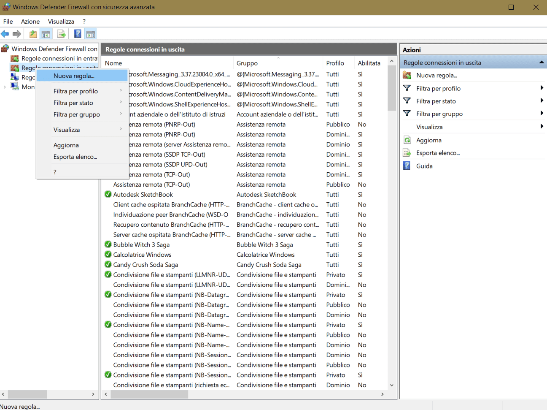Toggle the console tree show/hide toolbar button
Screen dimensions: 547x410
[x=46, y=34]
